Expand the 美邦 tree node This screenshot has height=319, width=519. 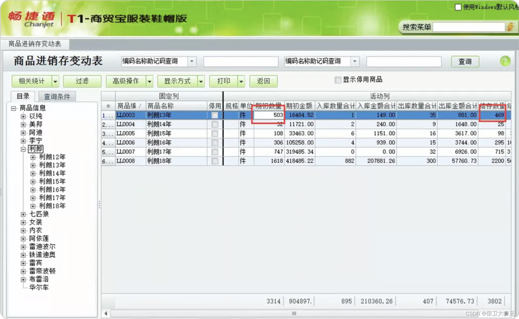coord(23,125)
